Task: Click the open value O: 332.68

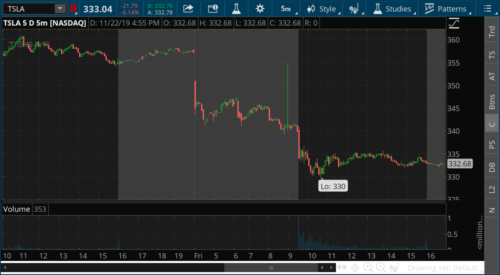Action: pos(180,23)
